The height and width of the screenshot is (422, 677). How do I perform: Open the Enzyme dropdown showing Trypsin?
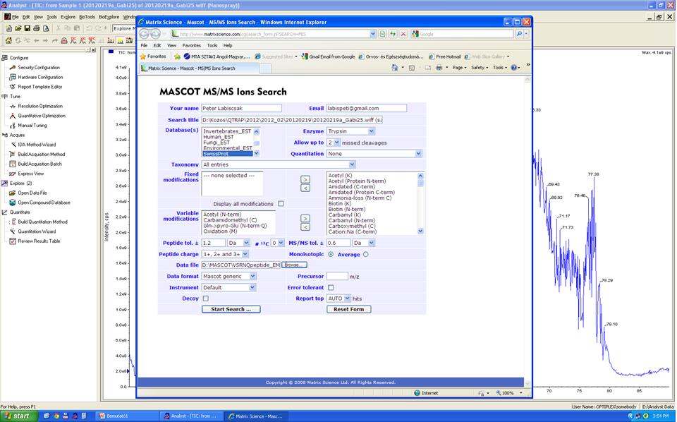pyautogui.click(x=350, y=131)
